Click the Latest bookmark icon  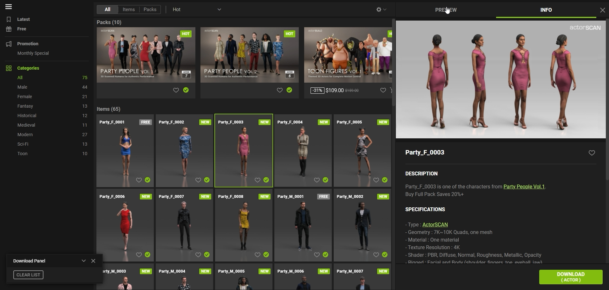[x=9, y=19]
